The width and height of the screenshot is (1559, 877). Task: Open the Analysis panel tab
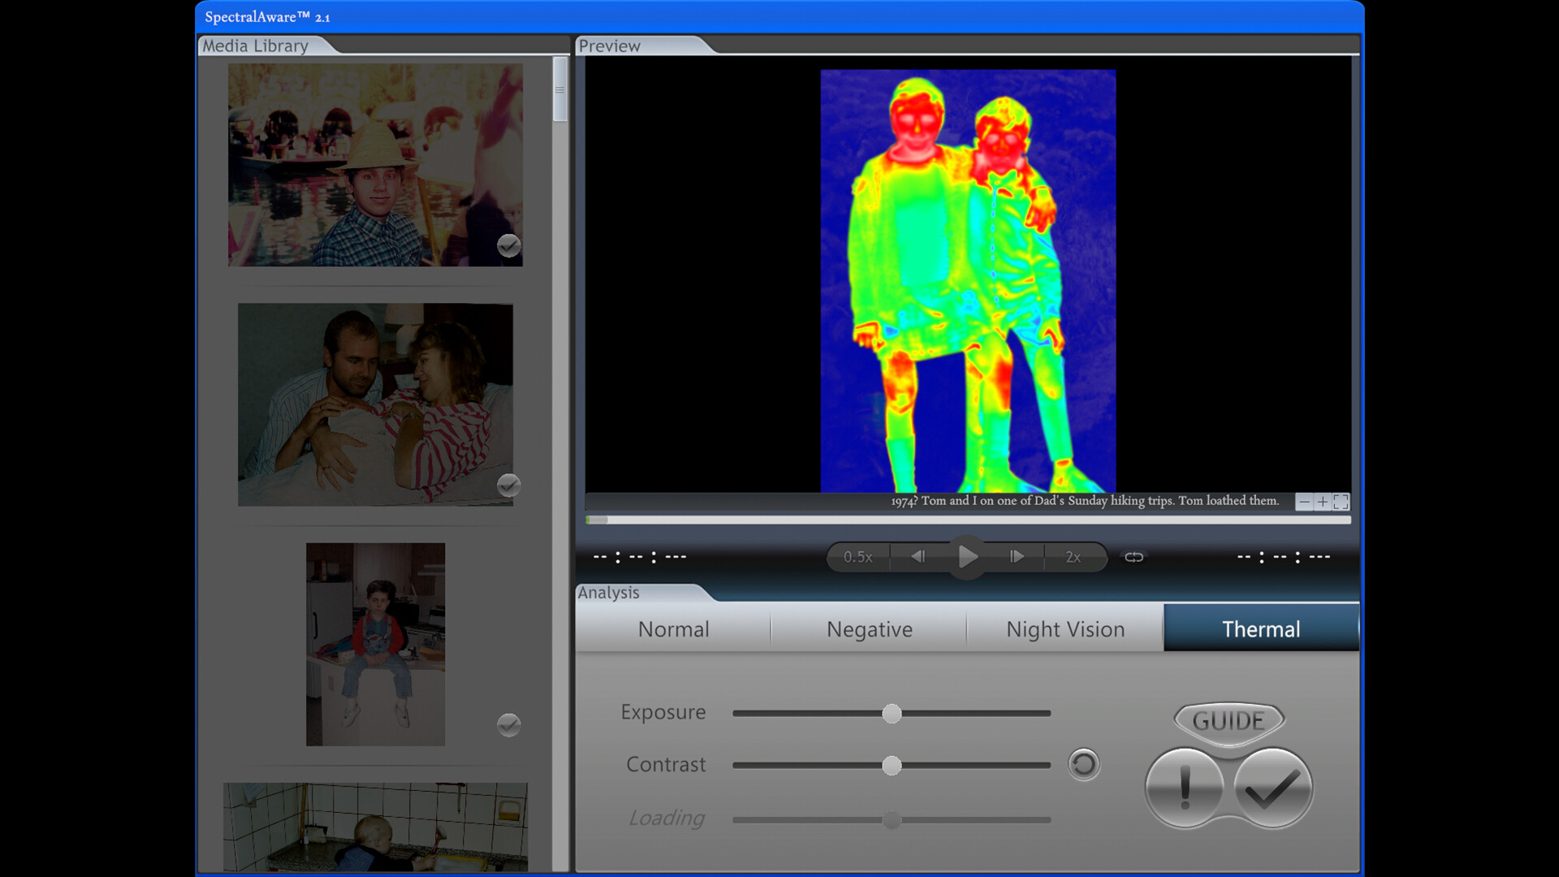[x=608, y=593]
